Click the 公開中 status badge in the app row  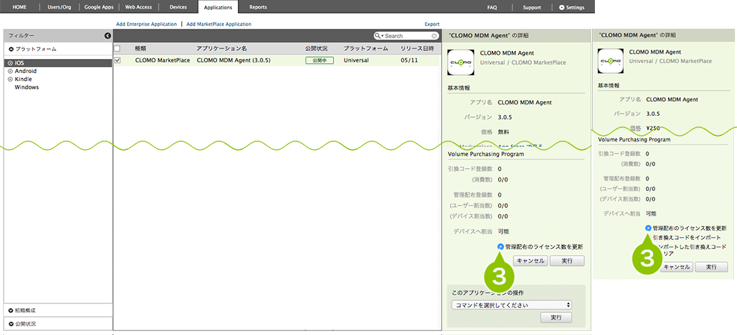click(x=320, y=60)
